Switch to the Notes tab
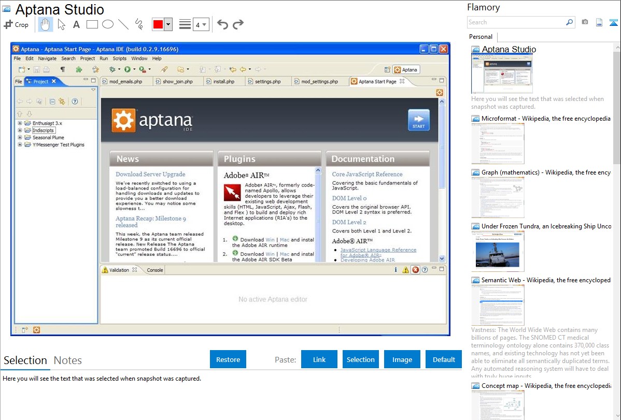Image resolution: width=621 pixels, height=420 pixels. coord(68,360)
